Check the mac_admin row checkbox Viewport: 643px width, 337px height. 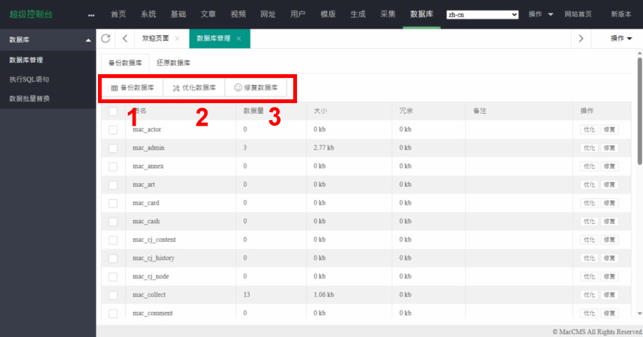tap(113, 148)
